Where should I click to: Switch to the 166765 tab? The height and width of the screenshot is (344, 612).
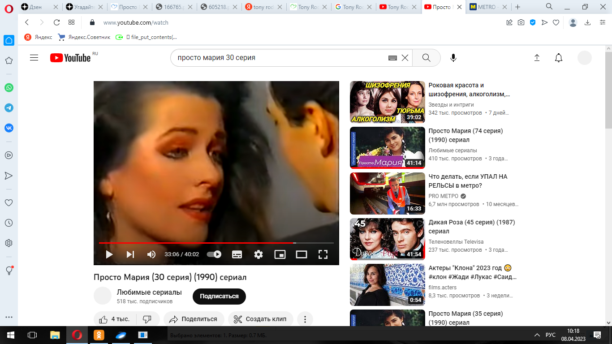coord(174,7)
